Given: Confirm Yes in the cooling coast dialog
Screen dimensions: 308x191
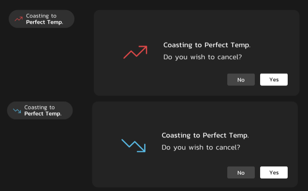Looking at the screenshot, I should click(274, 172).
